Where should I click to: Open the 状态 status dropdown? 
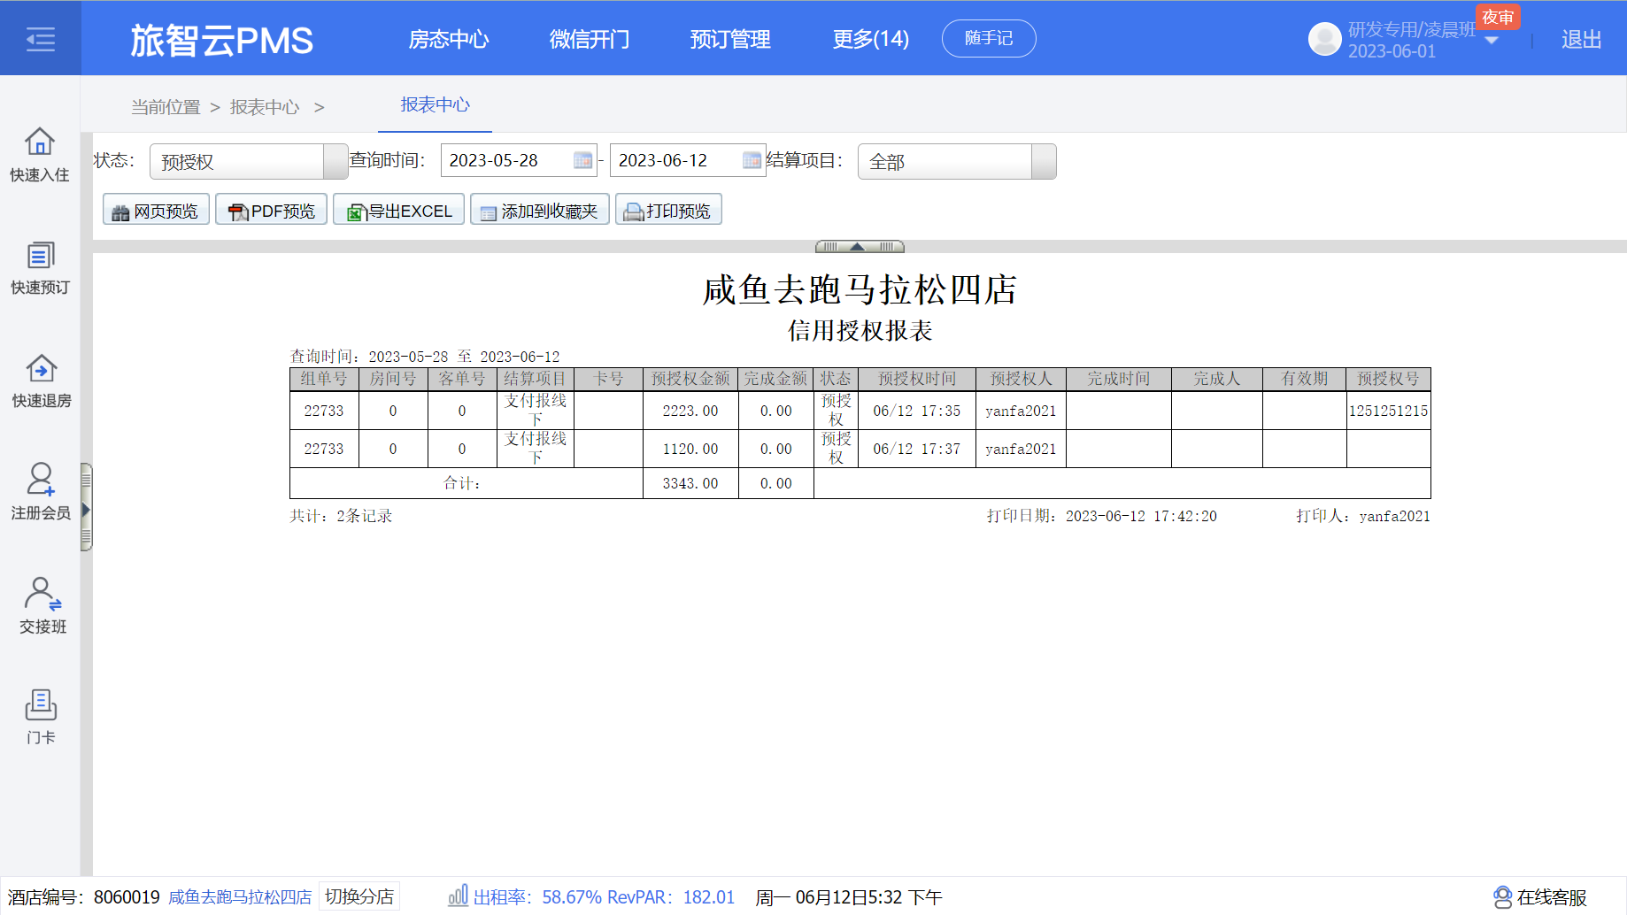click(x=249, y=162)
